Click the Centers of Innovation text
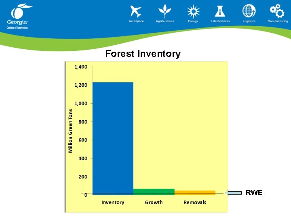The image size is (291, 218). coord(17,28)
